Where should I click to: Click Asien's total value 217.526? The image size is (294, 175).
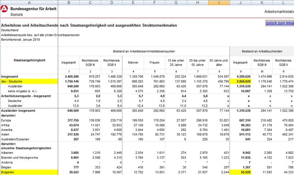tap(73, 135)
